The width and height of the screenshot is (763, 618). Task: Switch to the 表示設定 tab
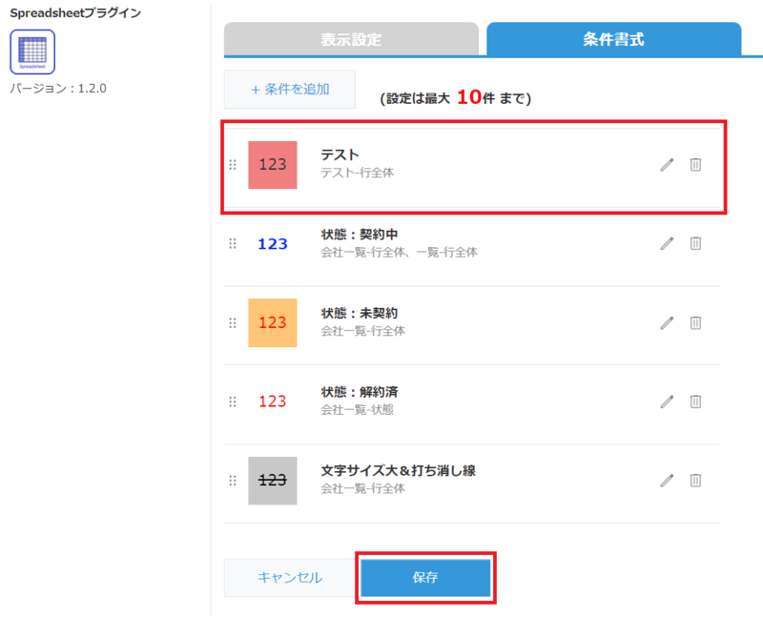(351, 40)
